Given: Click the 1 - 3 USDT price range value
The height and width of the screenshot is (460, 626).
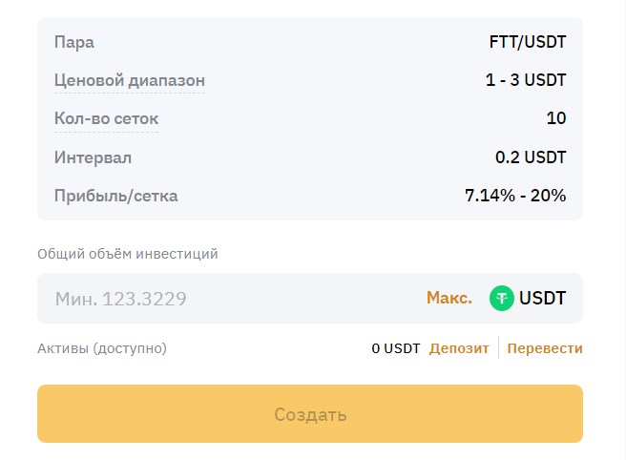Looking at the screenshot, I should pyautogui.click(x=526, y=80).
